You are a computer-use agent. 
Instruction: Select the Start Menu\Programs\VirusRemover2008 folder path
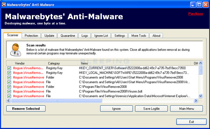[131, 77]
